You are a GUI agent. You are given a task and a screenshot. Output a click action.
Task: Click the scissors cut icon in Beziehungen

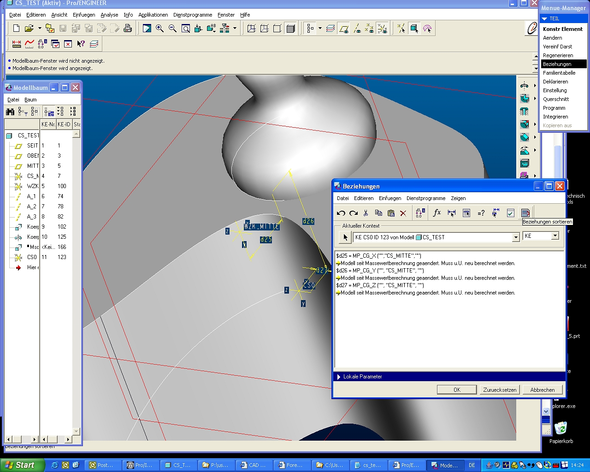tap(366, 213)
